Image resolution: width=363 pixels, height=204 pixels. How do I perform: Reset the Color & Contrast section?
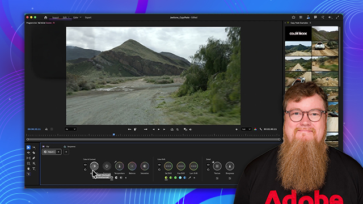coord(85,169)
